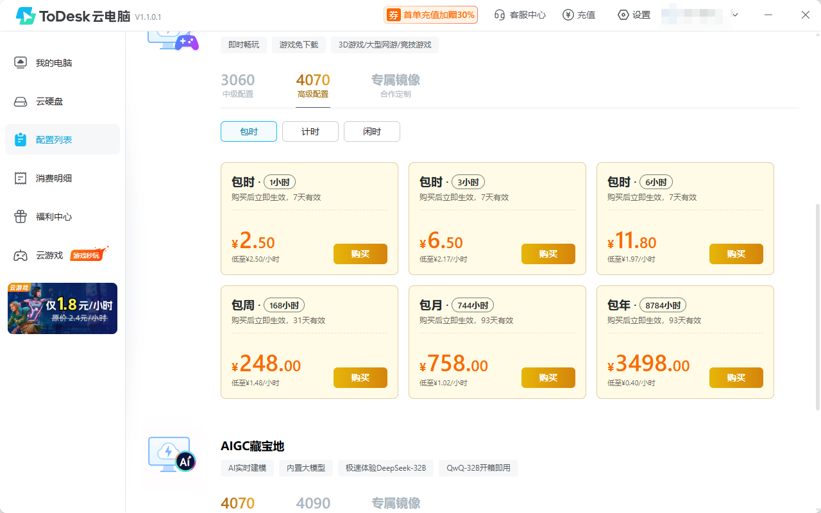
Task: Click the 内置大模型 tag
Action: click(x=306, y=467)
